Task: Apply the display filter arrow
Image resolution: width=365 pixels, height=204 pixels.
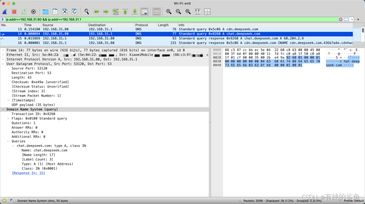Action: coord(346,19)
